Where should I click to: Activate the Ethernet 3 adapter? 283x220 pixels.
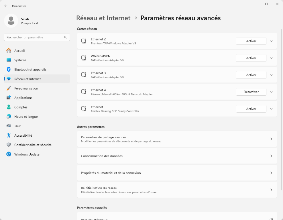tap(251, 75)
